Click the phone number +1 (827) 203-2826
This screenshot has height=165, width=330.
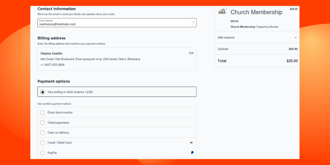click(x=52, y=65)
